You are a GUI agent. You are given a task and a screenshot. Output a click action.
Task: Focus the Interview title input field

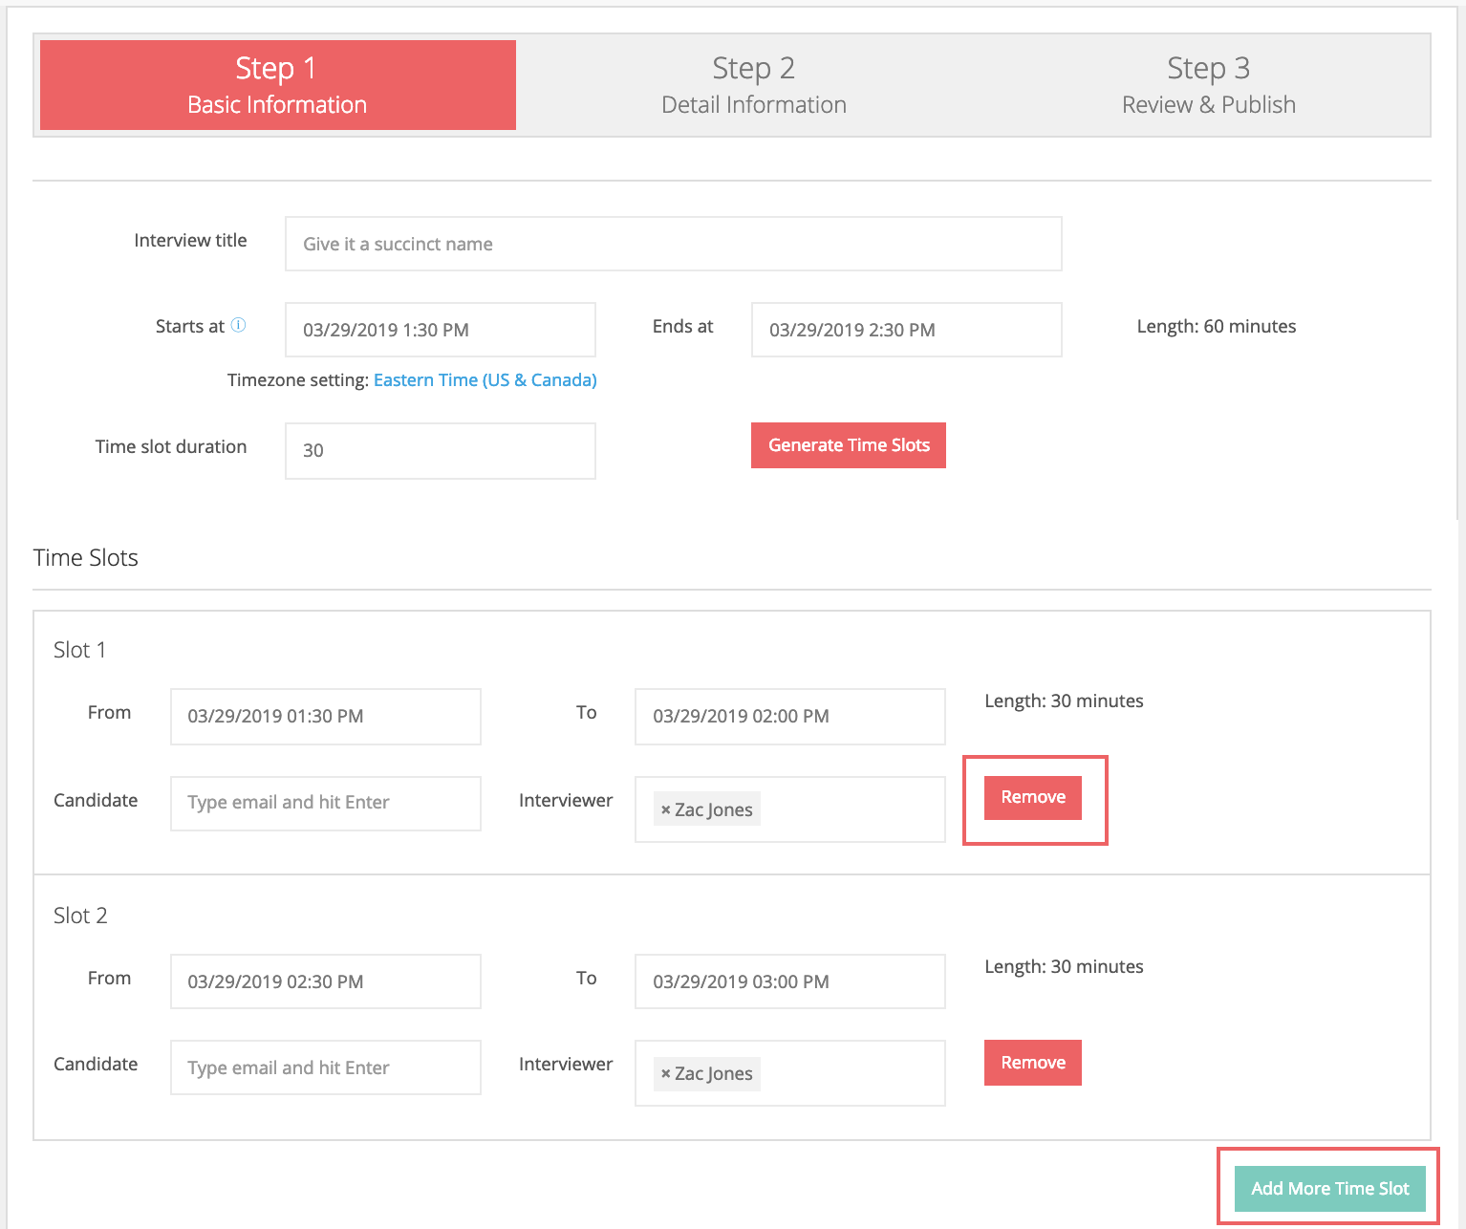[x=673, y=244]
